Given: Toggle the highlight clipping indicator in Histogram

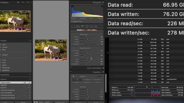Looking at the screenshot, I should click(102, 6).
